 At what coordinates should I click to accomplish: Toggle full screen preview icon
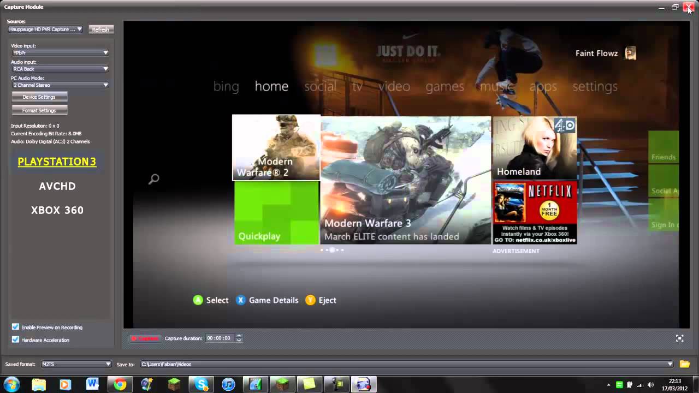[x=679, y=338]
